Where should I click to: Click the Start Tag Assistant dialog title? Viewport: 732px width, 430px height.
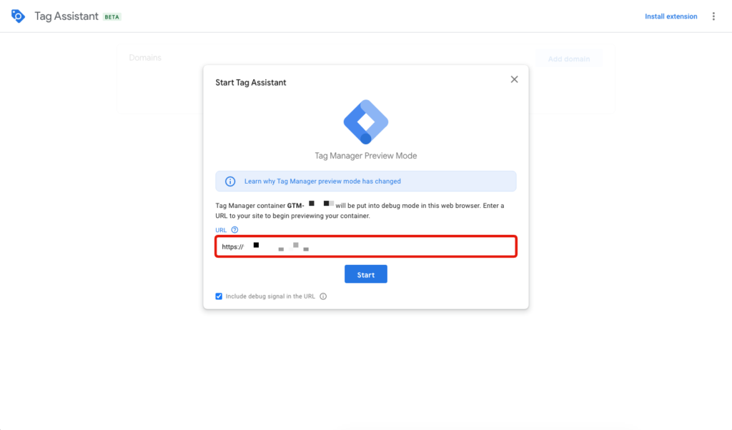coord(251,83)
